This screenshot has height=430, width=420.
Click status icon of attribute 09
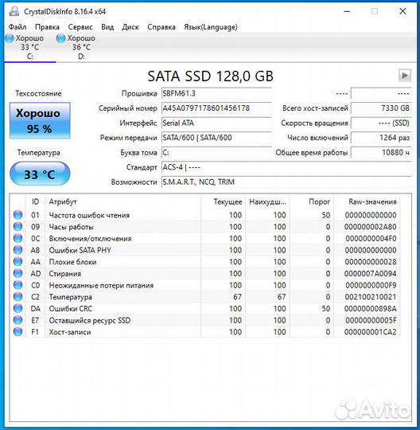click(x=17, y=226)
